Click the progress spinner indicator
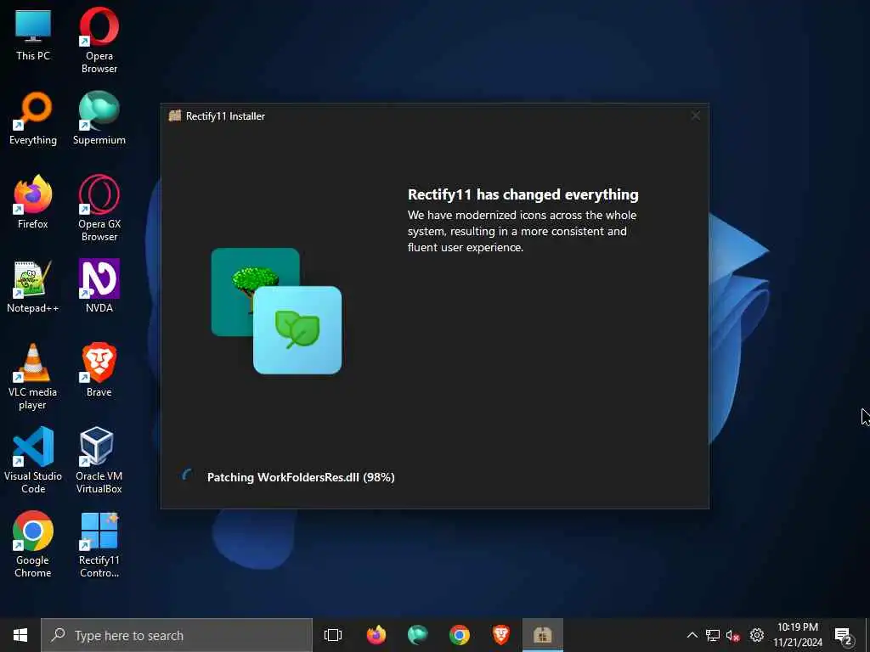The width and height of the screenshot is (870, 652). [188, 475]
